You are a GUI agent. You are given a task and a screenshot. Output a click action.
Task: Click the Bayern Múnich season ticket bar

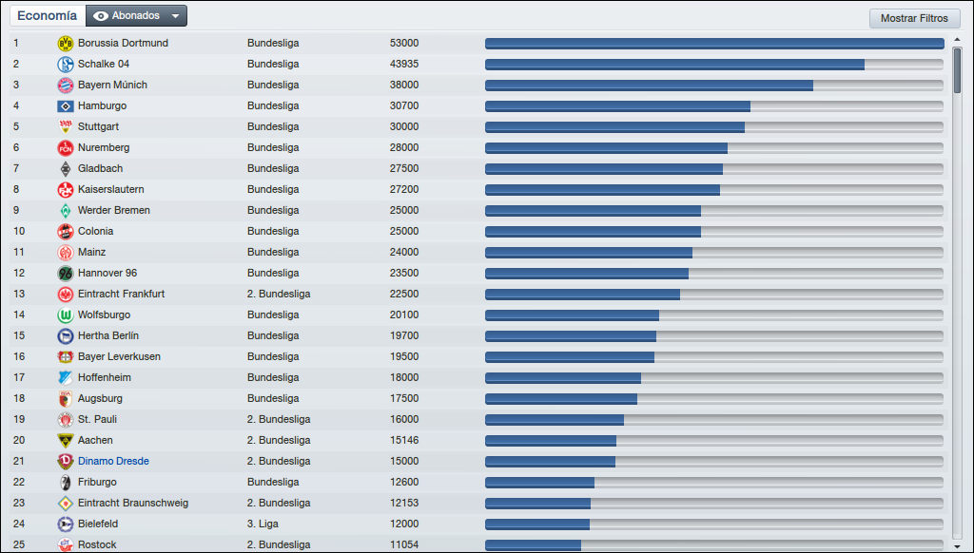pyautogui.click(x=714, y=85)
